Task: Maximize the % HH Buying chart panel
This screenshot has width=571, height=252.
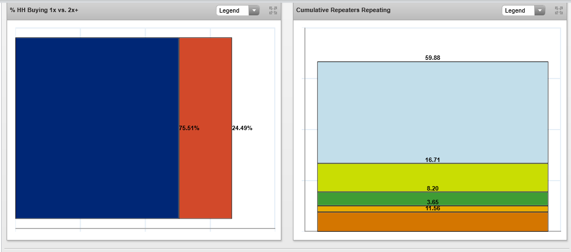Action: click(273, 10)
